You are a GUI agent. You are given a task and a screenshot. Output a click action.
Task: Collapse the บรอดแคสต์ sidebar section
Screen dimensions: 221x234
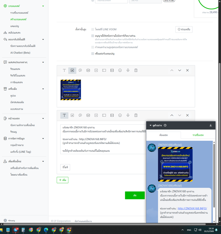(x=43, y=6)
